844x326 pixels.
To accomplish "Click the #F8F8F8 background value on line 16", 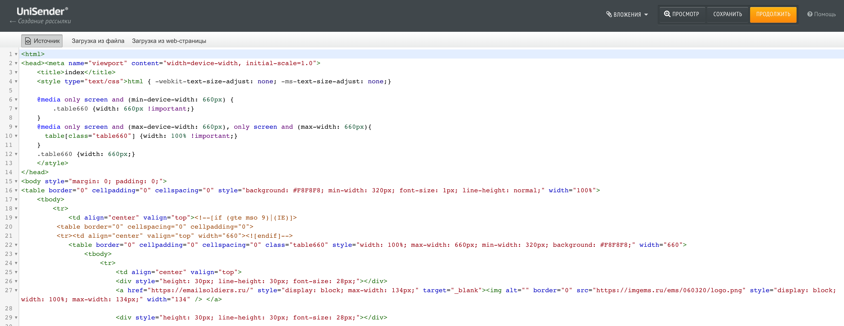I will point(307,190).
